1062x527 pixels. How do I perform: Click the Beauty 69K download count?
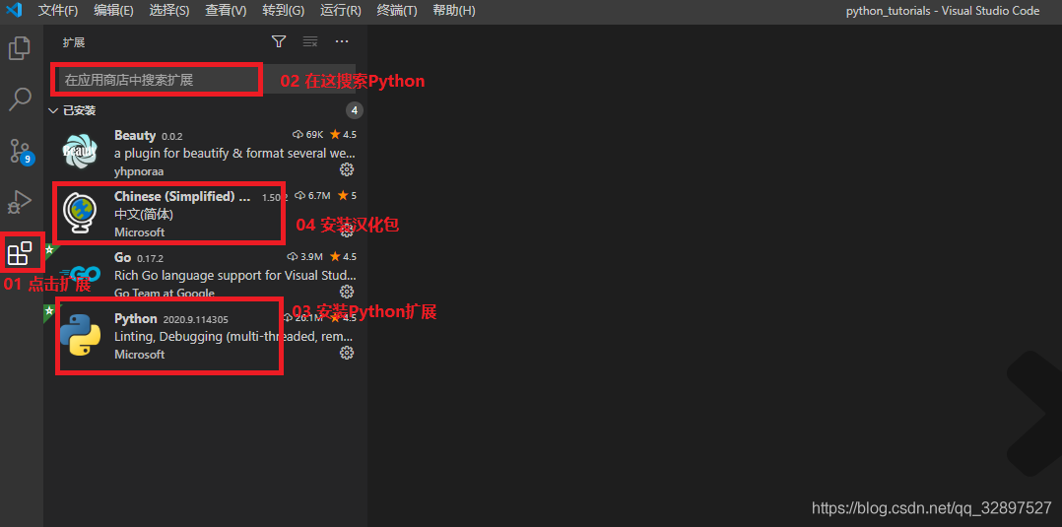point(308,135)
